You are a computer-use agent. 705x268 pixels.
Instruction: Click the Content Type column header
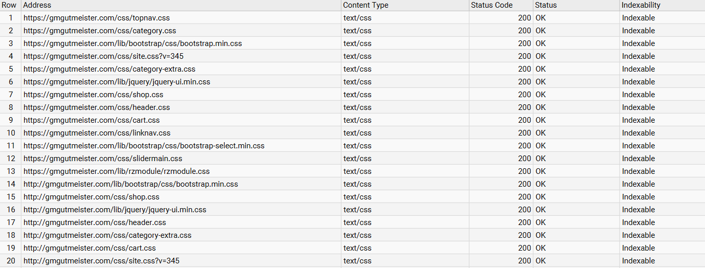click(366, 5)
